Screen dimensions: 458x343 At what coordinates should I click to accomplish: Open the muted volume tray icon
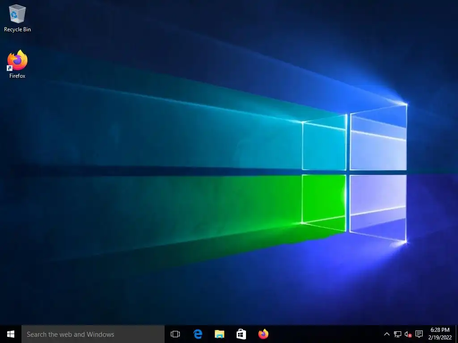click(408, 334)
